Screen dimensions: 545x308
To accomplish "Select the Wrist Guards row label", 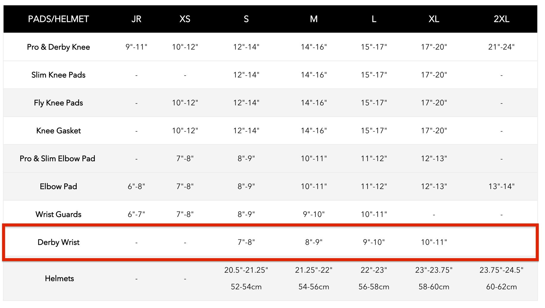I will pos(58,214).
